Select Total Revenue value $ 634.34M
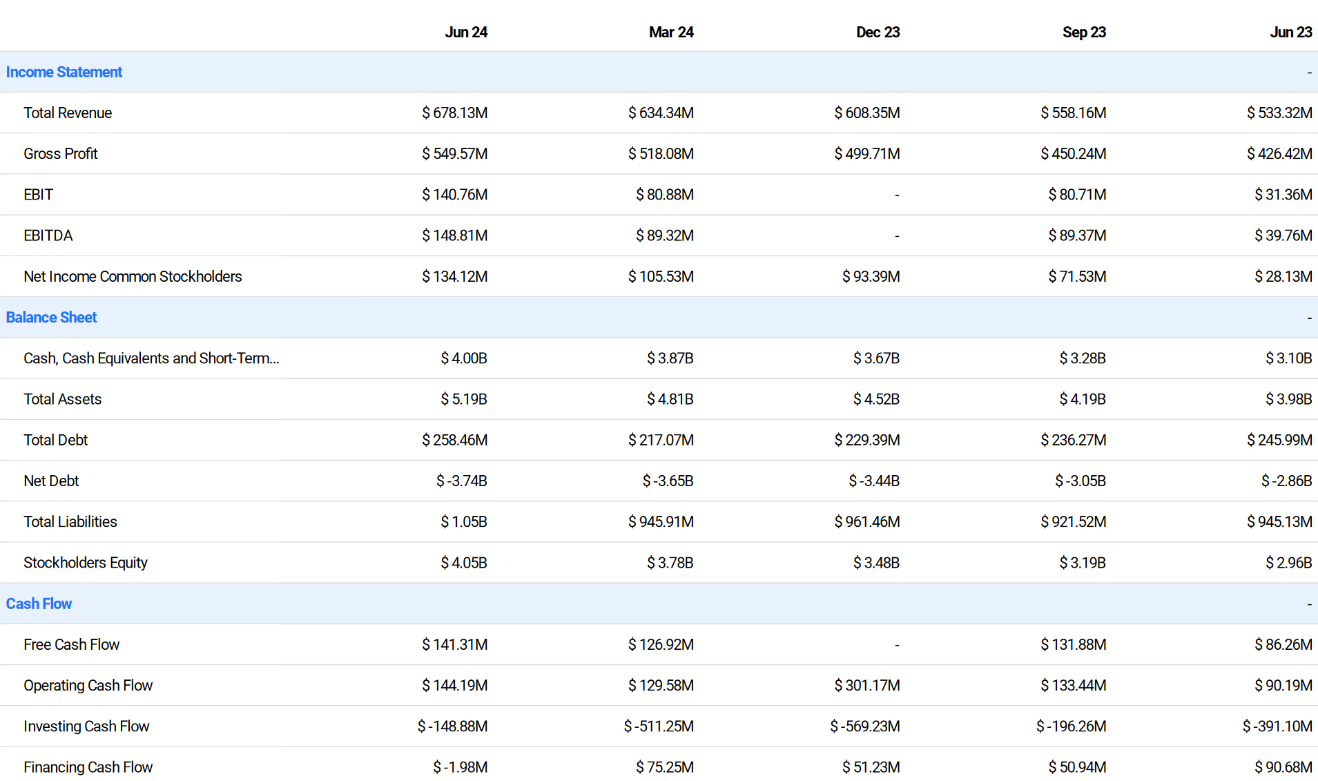The width and height of the screenshot is (1318, 781). click(x=661, y=113)
